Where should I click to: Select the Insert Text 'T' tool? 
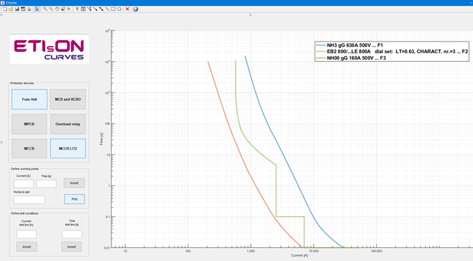click(77, 9)
